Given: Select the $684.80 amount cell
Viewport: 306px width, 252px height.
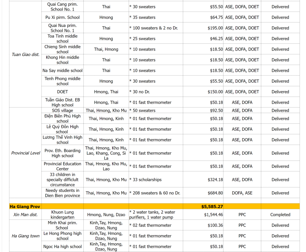Looking at the screenshot, I should pyautogui.click(x=203, y=193).
